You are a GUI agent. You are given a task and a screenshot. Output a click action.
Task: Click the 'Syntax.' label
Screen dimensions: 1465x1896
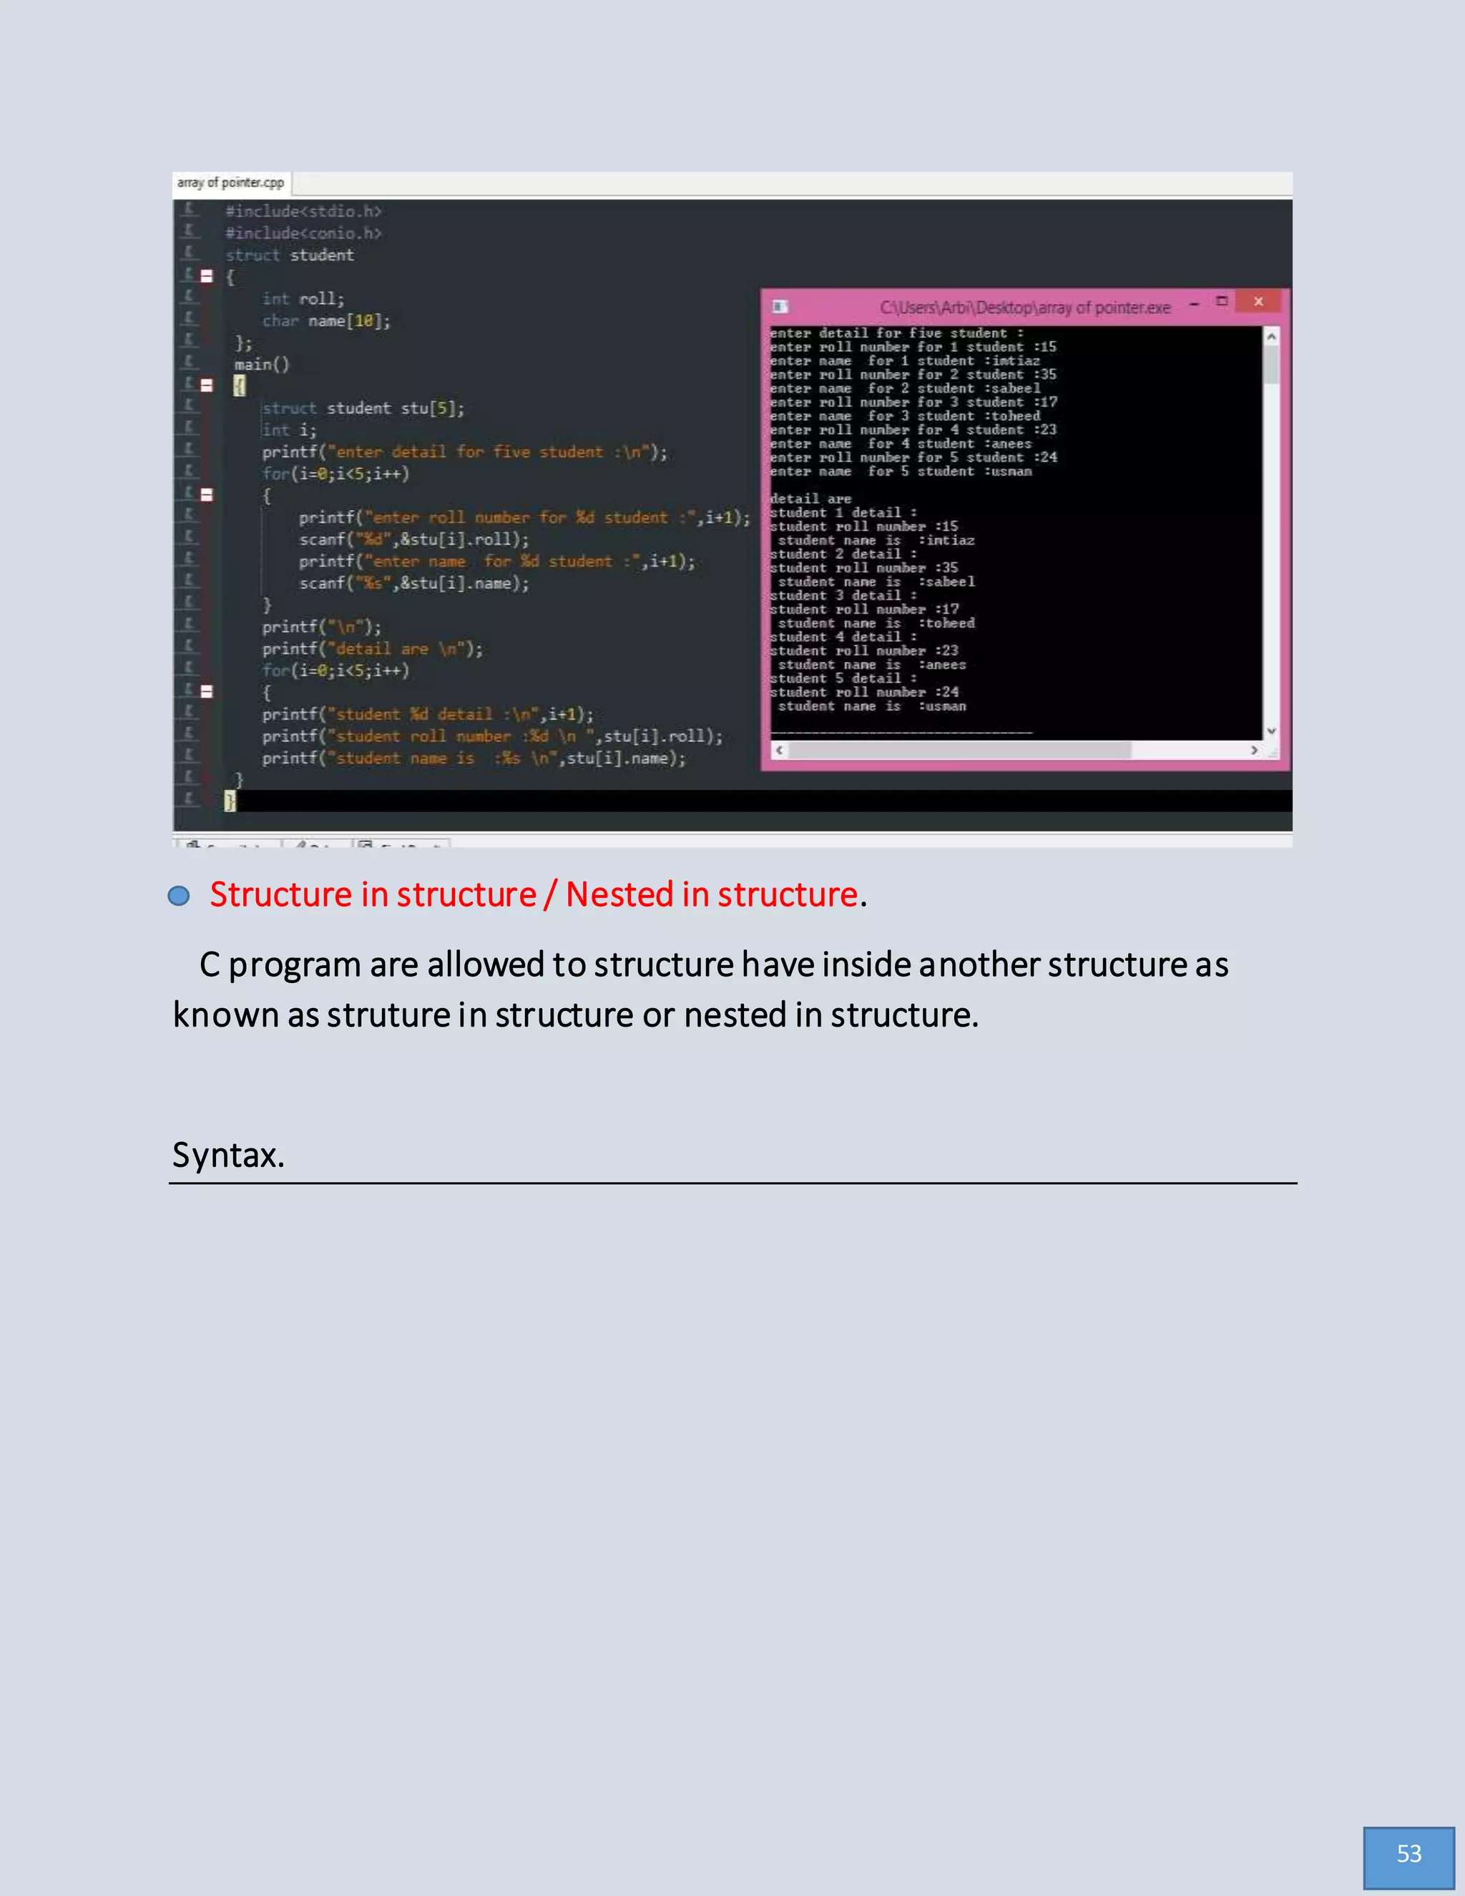tap(228, 1156)
